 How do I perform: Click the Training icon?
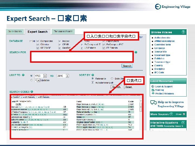153,90
